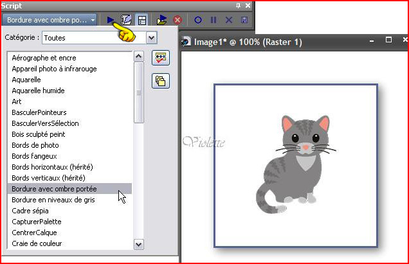Viewport: 409px width, 264px height.
Task: Click the lower icon button beside list
Action: pos(160,81)
